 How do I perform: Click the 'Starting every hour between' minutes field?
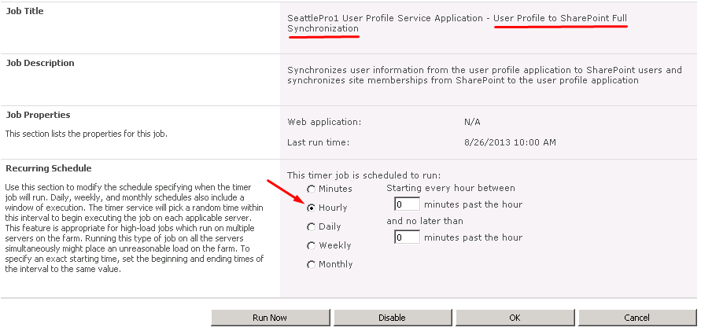pos(406,204)
